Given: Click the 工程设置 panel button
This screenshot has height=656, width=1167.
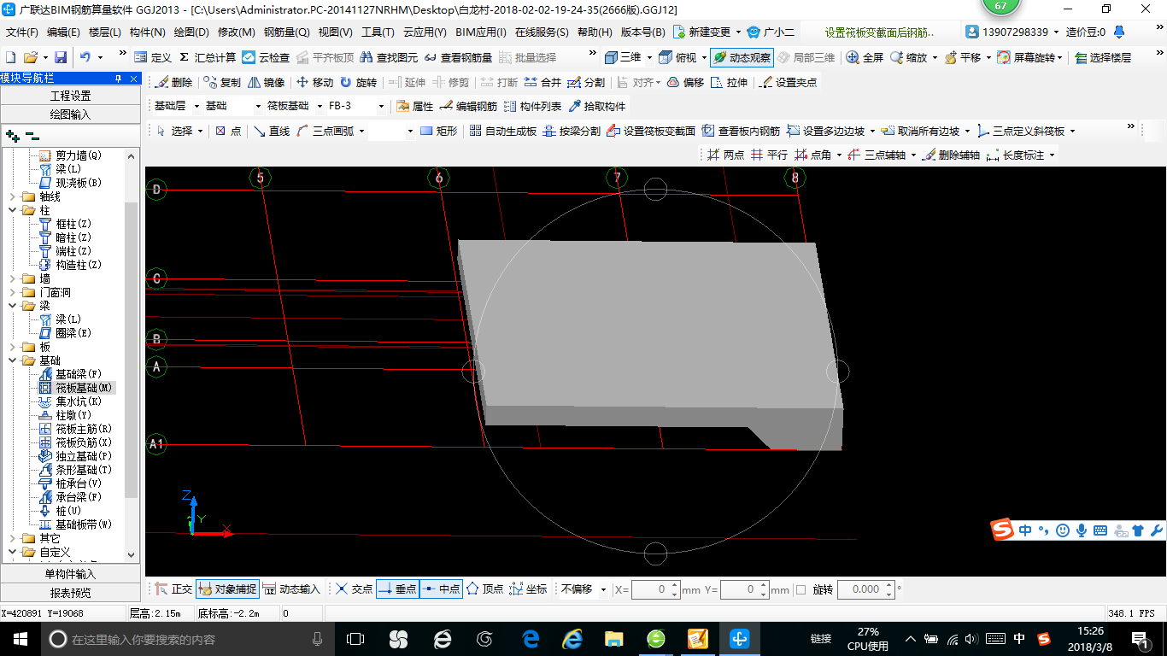Looking at the screenshot, I should [70, 96].
